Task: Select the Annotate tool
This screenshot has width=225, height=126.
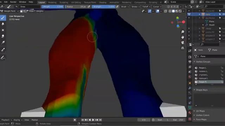Action: [x=3, y=57]
